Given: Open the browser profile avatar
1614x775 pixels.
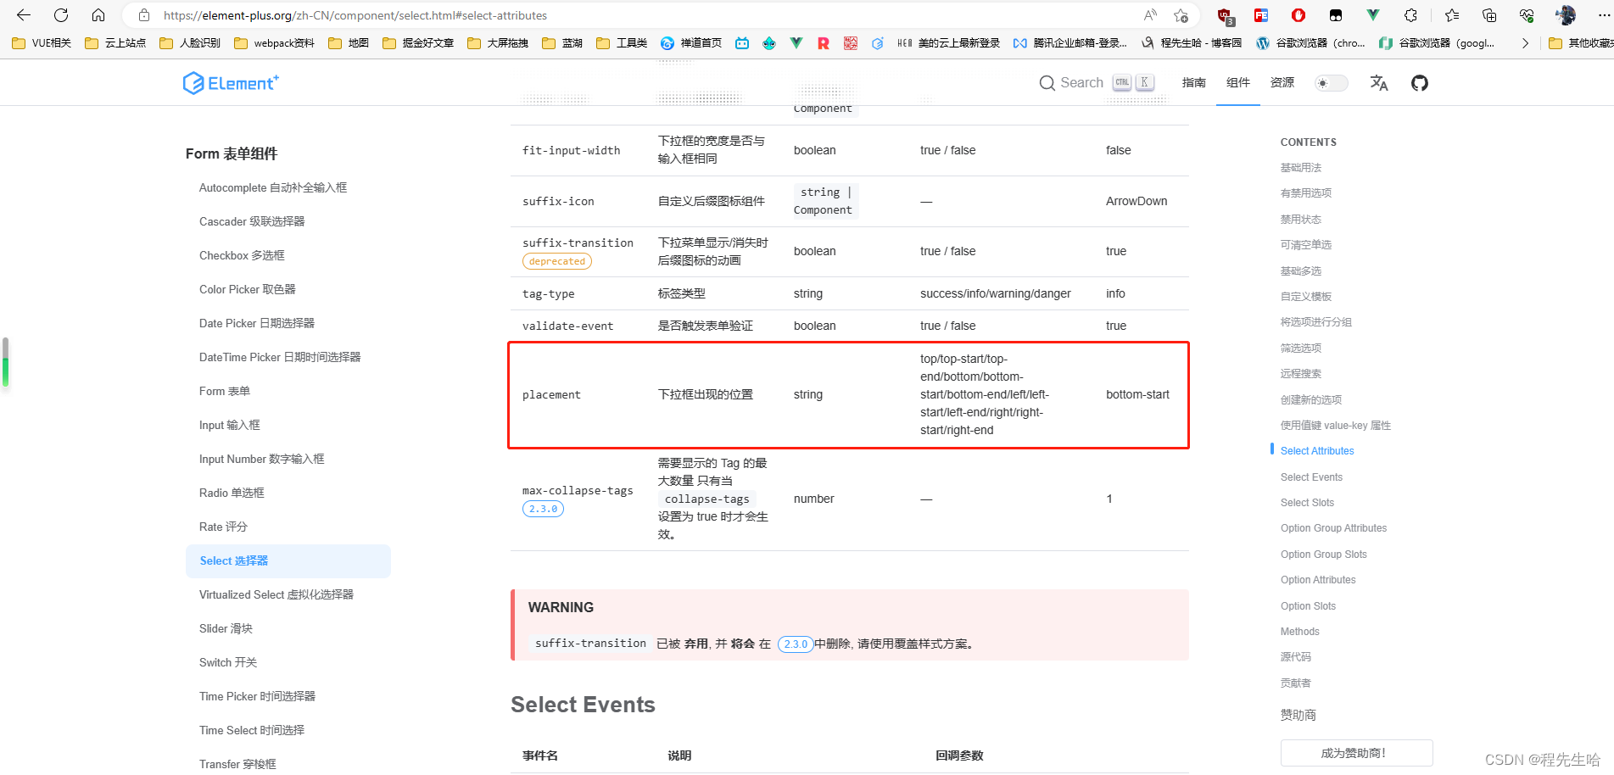Looking at the screenshot, I should coord(1565,15).
